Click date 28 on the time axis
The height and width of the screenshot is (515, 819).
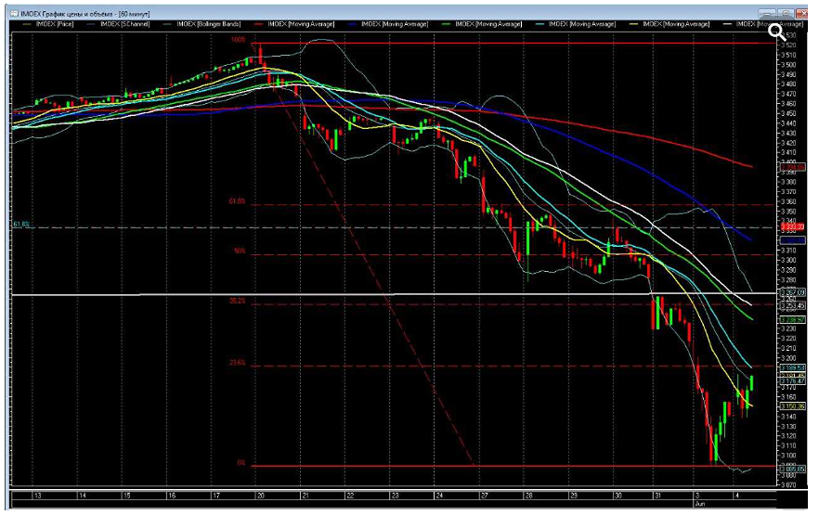coord(529,496)
